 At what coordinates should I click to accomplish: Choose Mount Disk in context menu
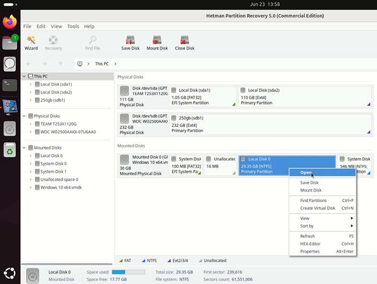[322, 190]
